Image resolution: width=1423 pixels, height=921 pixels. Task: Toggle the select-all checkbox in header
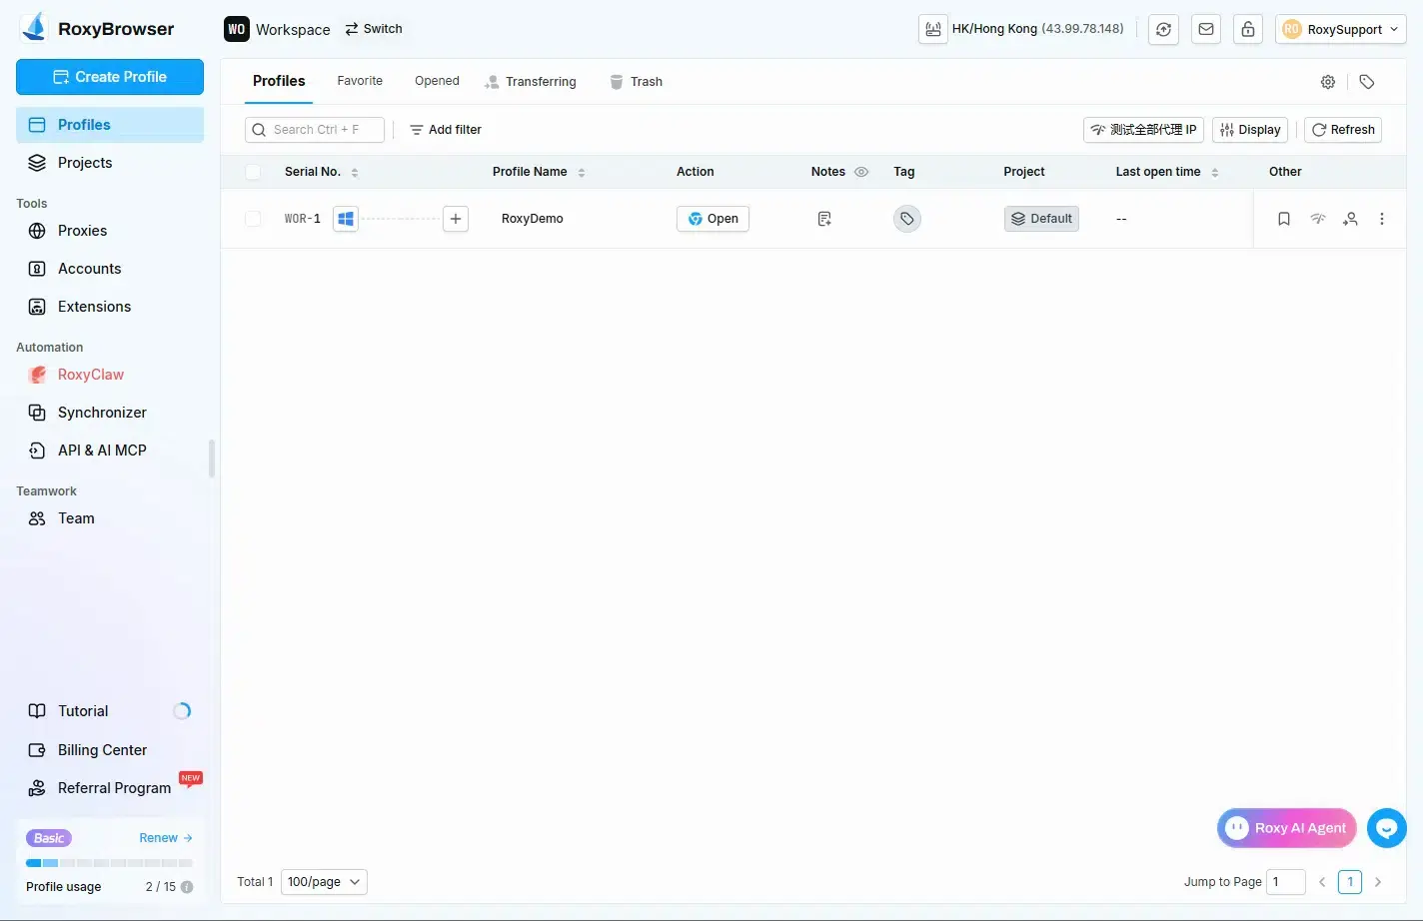click(253, 172)
